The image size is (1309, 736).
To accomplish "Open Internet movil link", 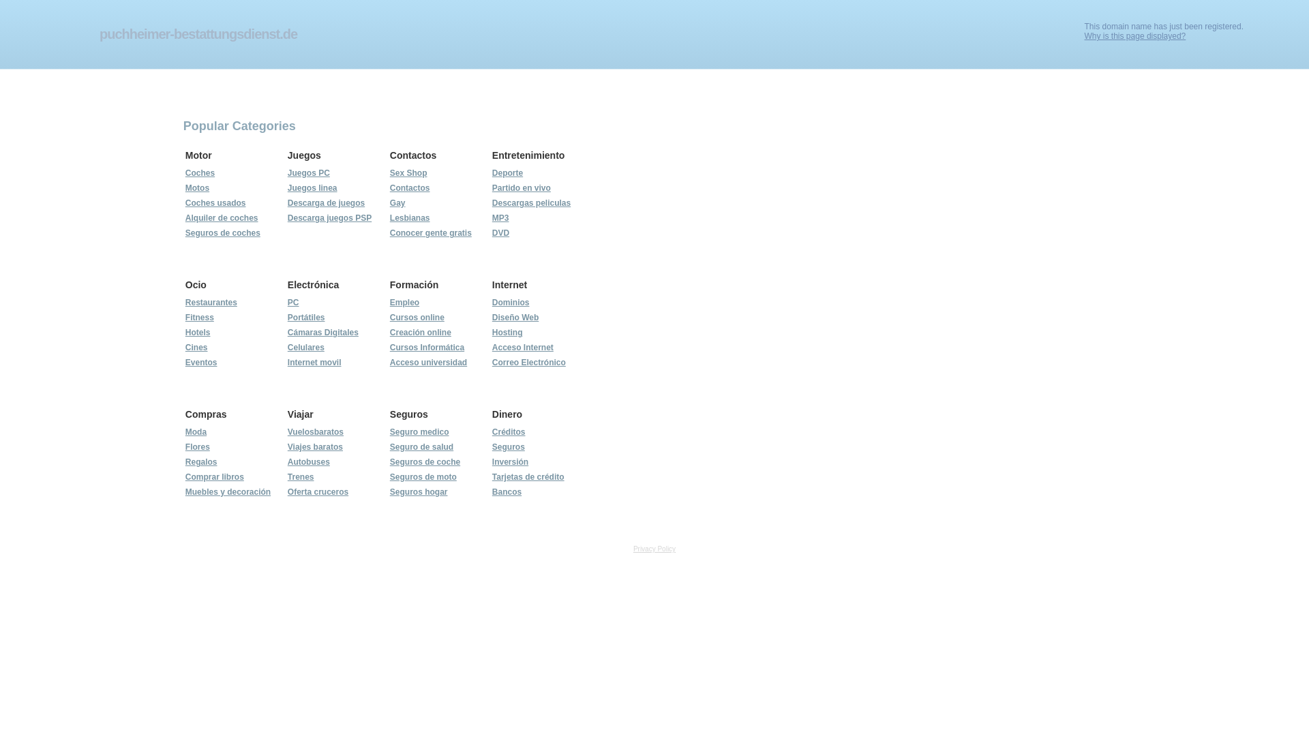I will click(x=314, y=363).
